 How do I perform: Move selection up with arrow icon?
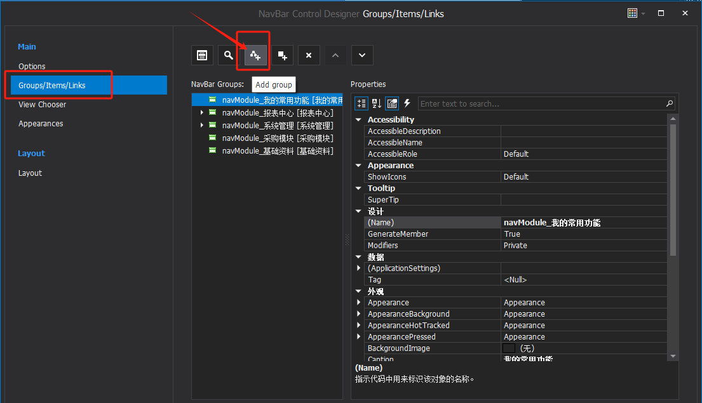point(335,55)
